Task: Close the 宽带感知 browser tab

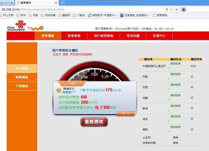Action: tap(56, 3)
